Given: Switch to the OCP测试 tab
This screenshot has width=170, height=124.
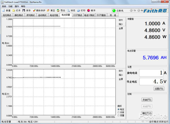Looking at the screenshot, I should [77, 15].
